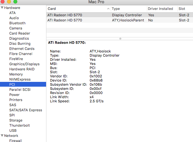Image resolution: width=193 pixels, height=142 pixels.
Task: Click the Network section label
Action: coord(11,136)
